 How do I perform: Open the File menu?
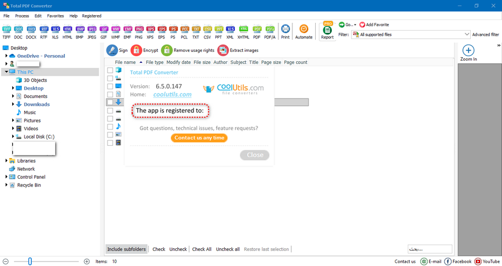pos(6,16)
